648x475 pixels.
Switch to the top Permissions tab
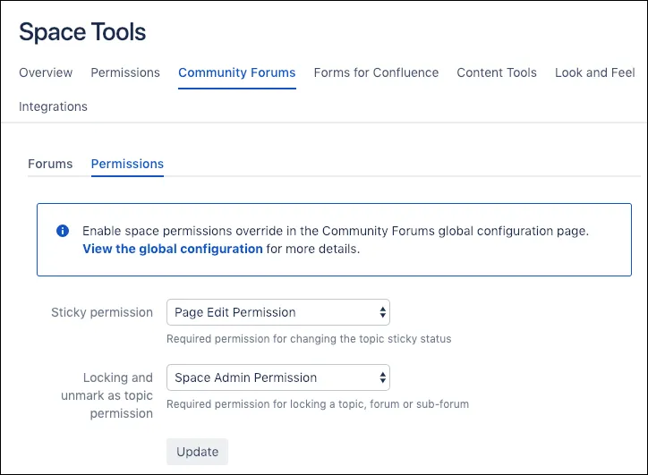[125, 72]
